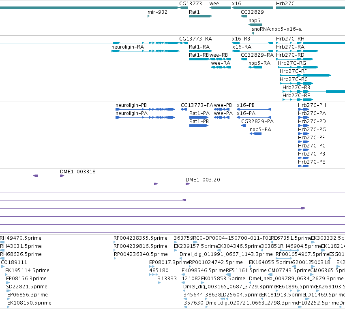The width and height of the screenshot is (345, 309).
Task: Click the wee-RB transcript label
Action: click(219, 55)
